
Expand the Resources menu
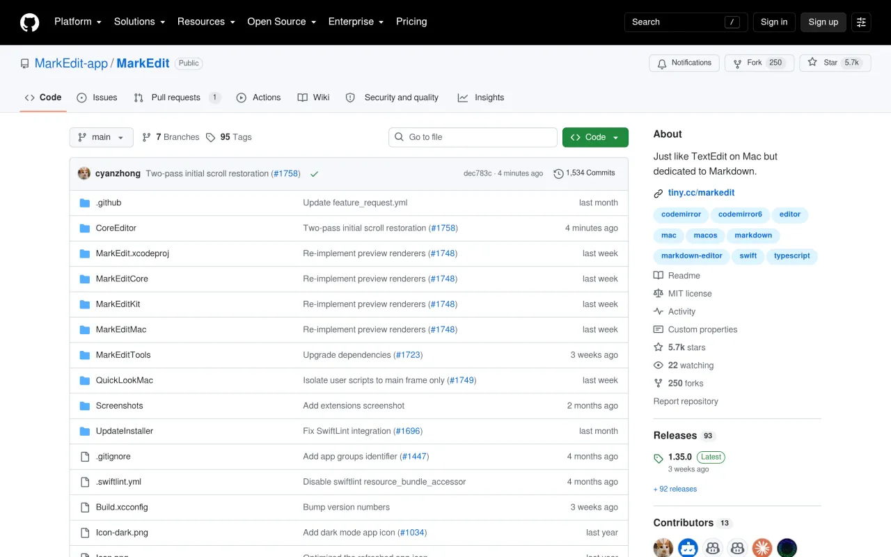coord(206,22)
